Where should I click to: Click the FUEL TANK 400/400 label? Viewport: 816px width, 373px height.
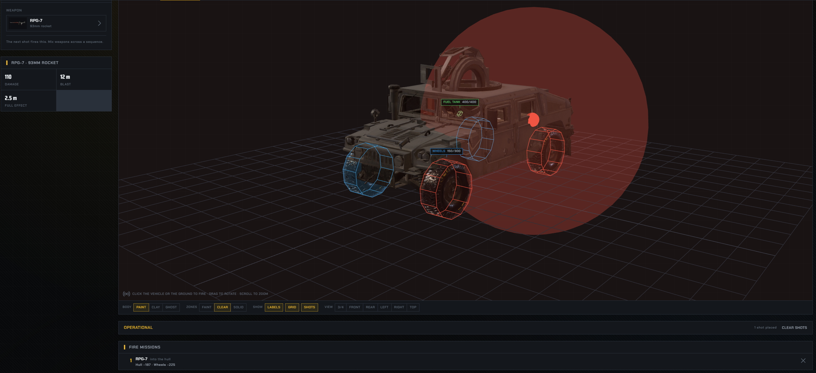(x=460, y=102)
